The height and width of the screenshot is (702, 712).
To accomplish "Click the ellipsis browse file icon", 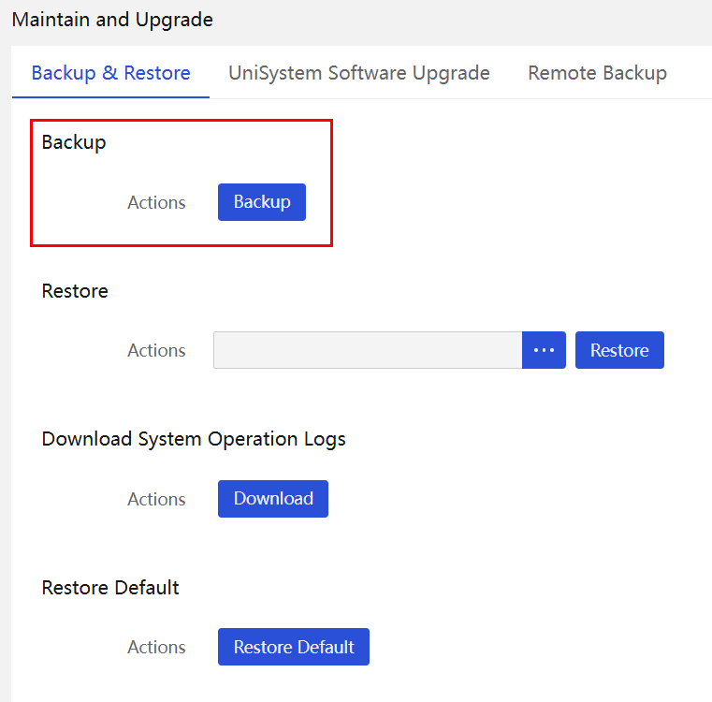I will click(x=544, y=350).
